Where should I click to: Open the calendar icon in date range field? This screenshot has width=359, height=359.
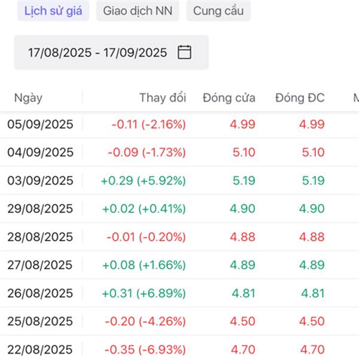tap(184, 53)
